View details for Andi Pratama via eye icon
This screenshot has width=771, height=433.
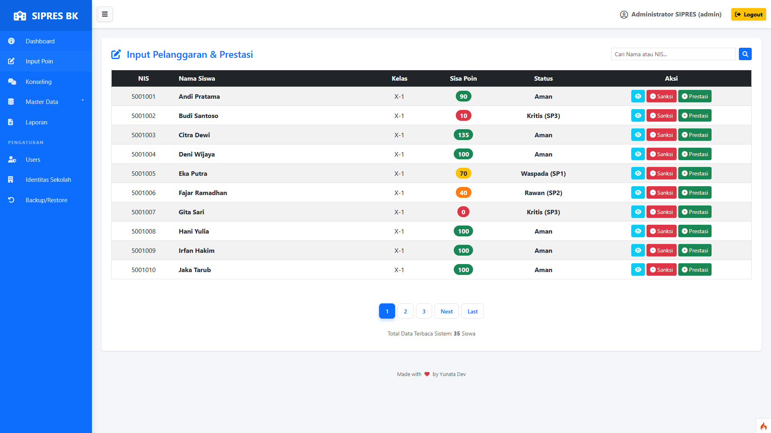coord(638,96)
